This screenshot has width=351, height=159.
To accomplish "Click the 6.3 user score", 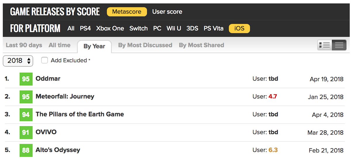I will pos(273,150).
